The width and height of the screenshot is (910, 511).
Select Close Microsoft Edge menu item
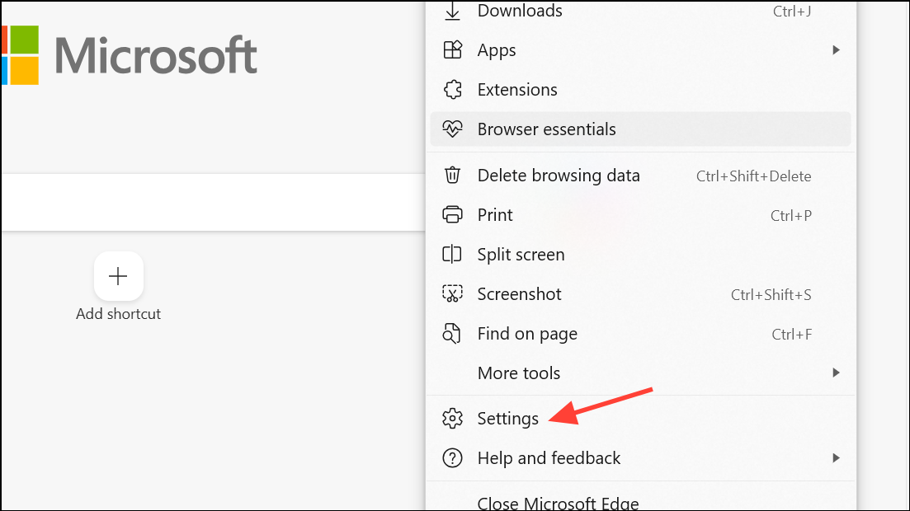coord(558,503)
